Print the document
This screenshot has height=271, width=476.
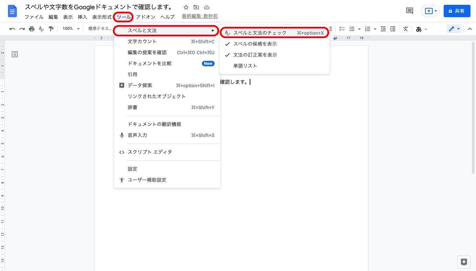[32, 29]
